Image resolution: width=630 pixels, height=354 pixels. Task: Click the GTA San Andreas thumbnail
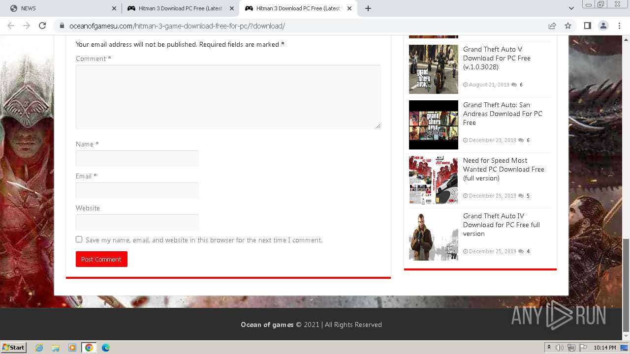(x=434, y=125)
